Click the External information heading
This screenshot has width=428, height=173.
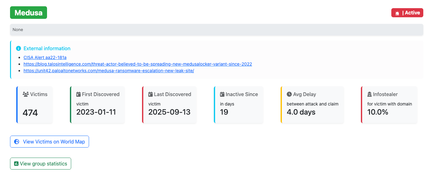coord(47,48)
